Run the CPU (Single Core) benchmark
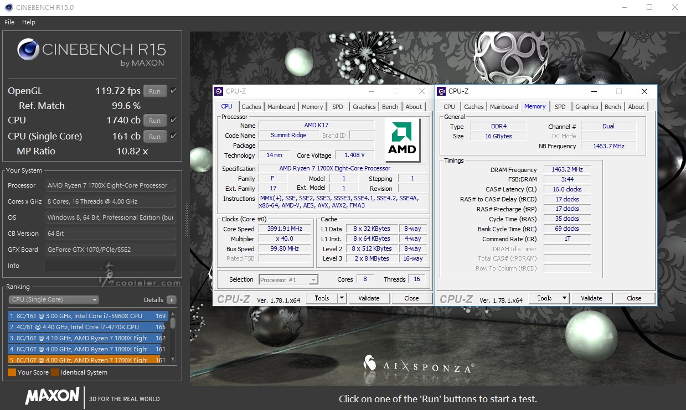Screen dimensions: 686x410 155,137
